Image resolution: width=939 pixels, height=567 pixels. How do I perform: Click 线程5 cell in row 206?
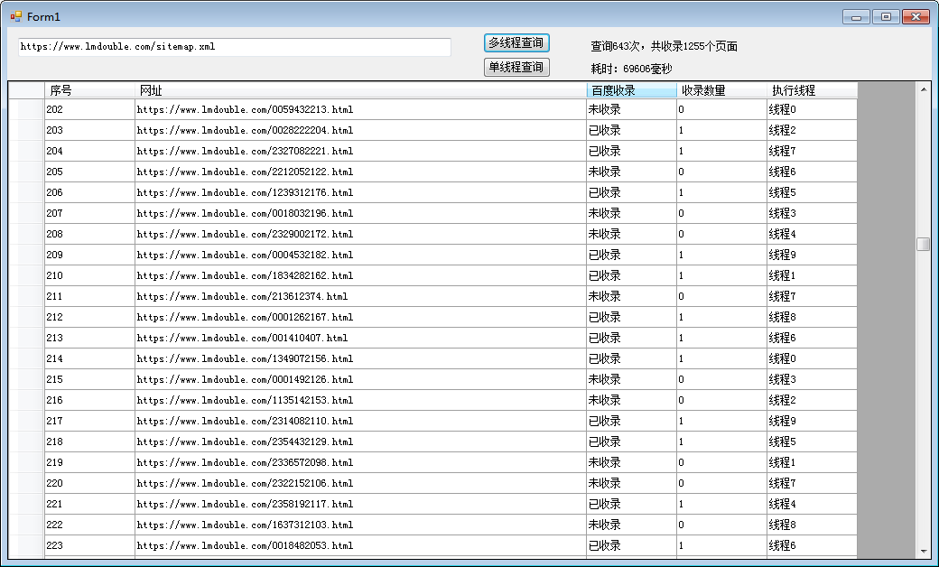[812, 192]
